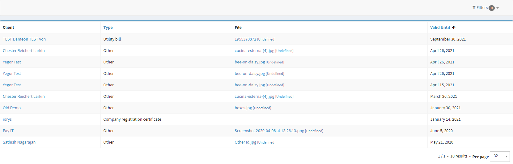Open the Old Demo client
Viewport: 513px width, 164px height.
(x=12, y=108)
